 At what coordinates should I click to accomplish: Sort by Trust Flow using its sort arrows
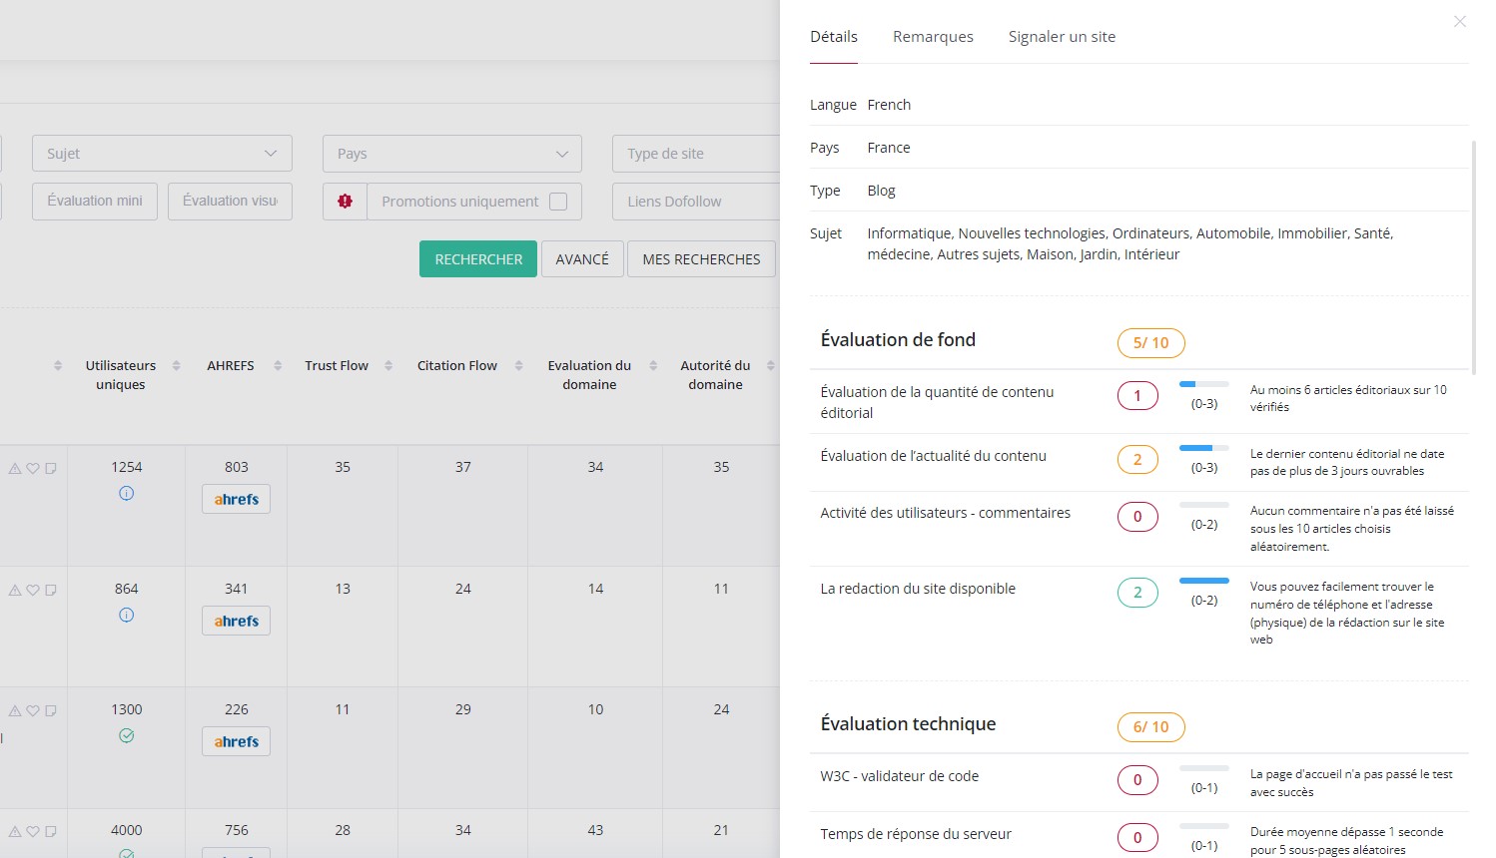(388, 366)
